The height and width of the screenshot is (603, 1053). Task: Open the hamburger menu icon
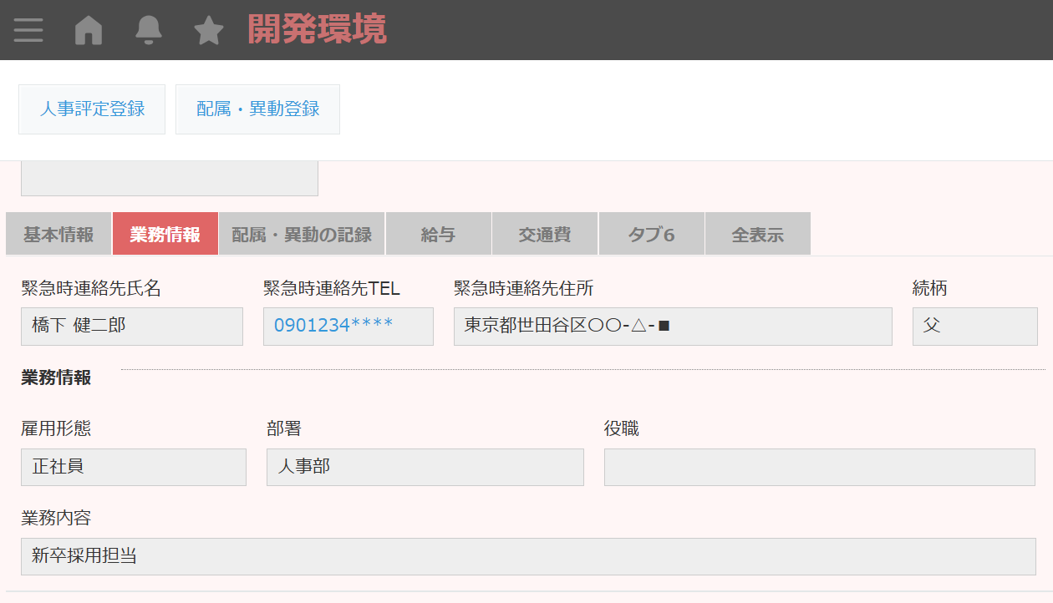click(x=28, y=30)
